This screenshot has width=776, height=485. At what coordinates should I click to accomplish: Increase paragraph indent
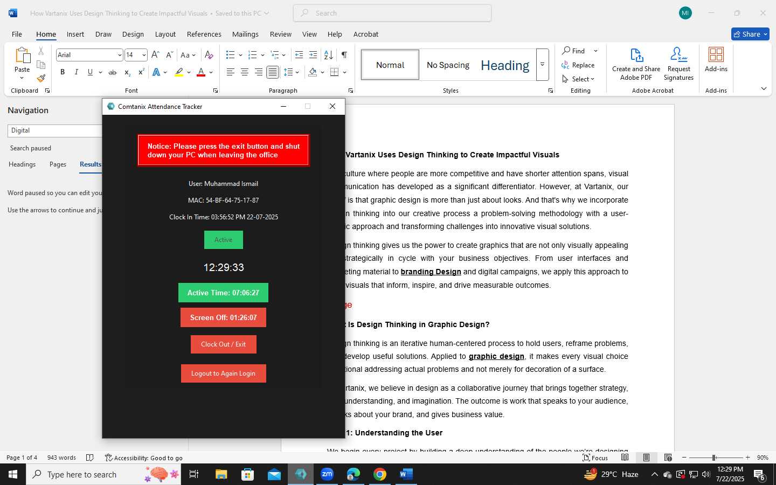[313, 55]
